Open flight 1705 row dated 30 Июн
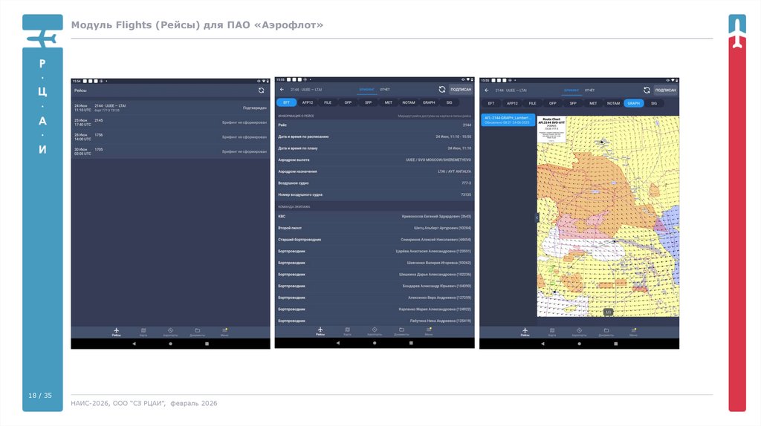Viewport: 761px width, 426px height. pyautogui.click(x=170, y=151)
